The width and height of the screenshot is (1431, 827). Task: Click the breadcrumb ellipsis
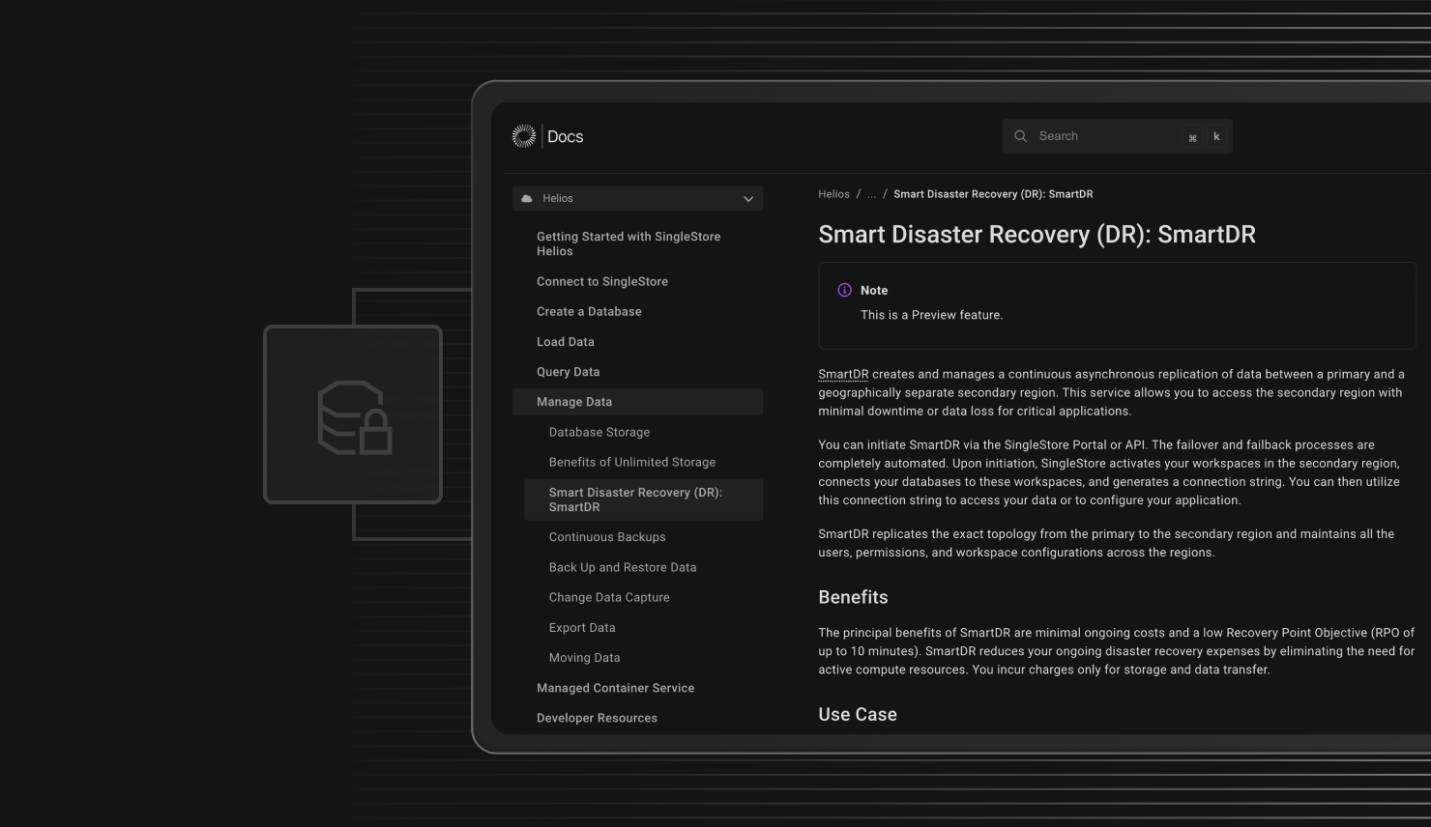tap(871, 194)
